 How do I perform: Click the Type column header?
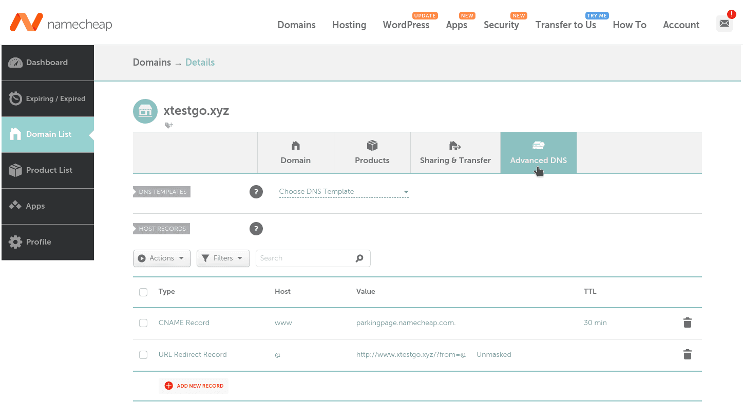(x=167, y=292)
